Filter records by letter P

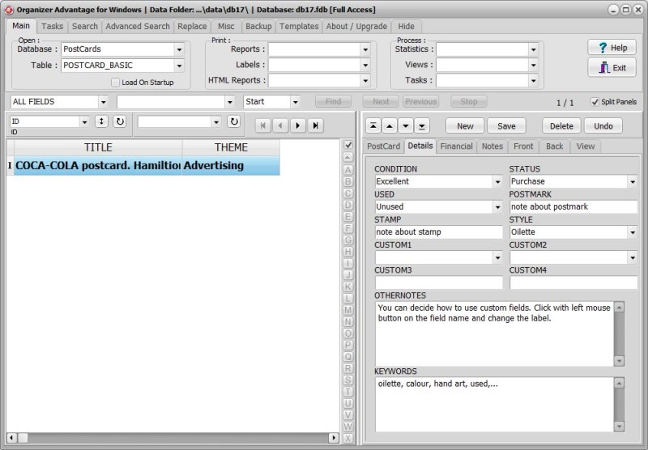[348, 345]
